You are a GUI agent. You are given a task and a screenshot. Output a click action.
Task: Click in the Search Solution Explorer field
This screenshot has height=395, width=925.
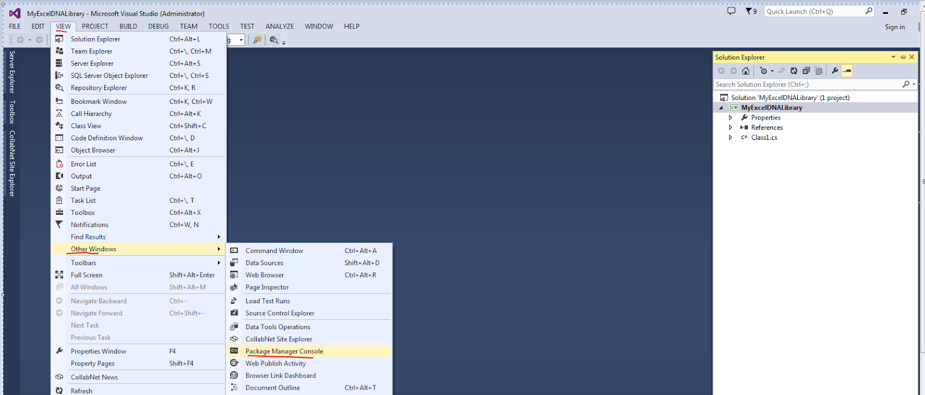pyautogui.click(x=807, y=84)
